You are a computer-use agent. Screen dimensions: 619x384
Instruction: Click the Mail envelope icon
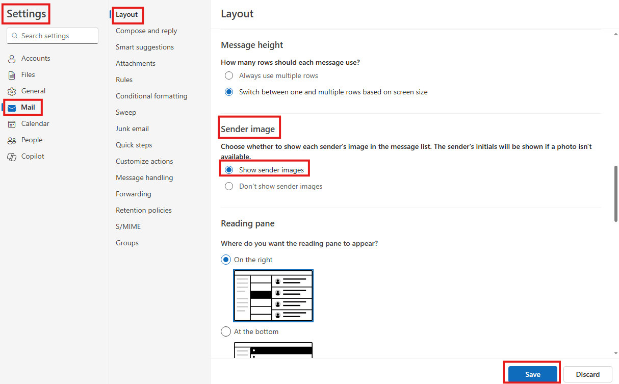[x=12, y=107]
